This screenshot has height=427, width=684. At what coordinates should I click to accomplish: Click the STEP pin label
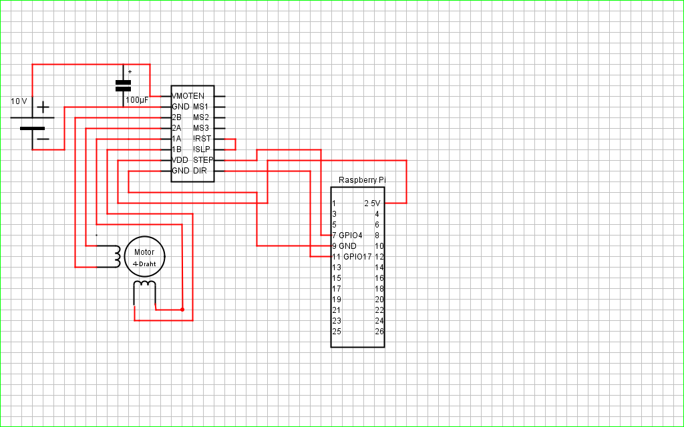click(x=203, y=160)
